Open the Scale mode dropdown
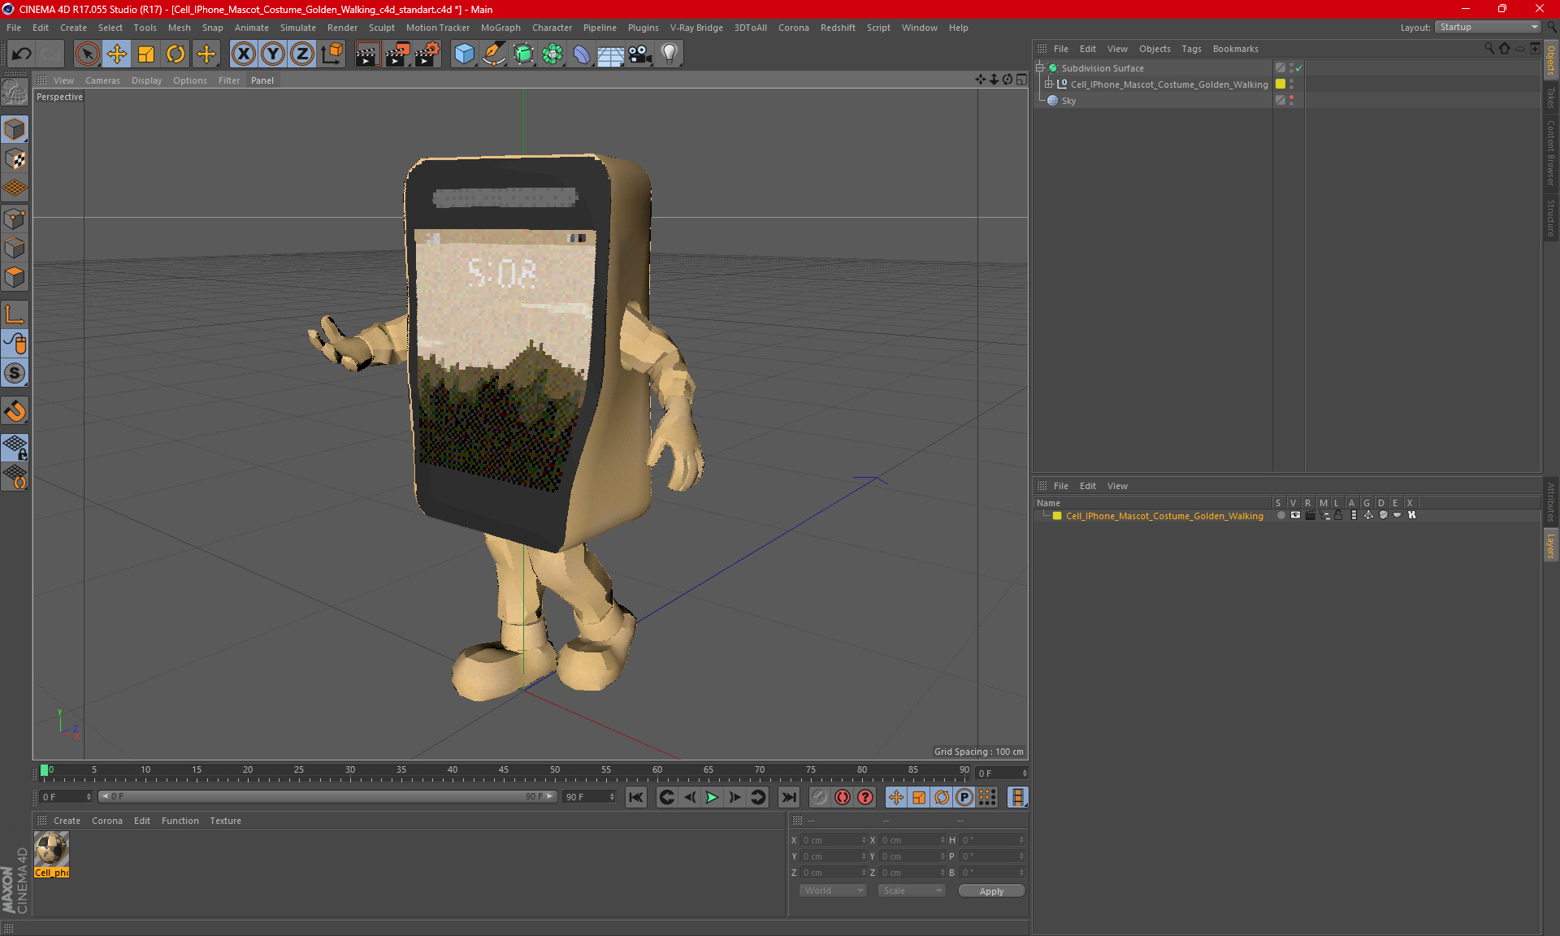The height and width of the screenshot is (936, 1560). coord(912,891)
